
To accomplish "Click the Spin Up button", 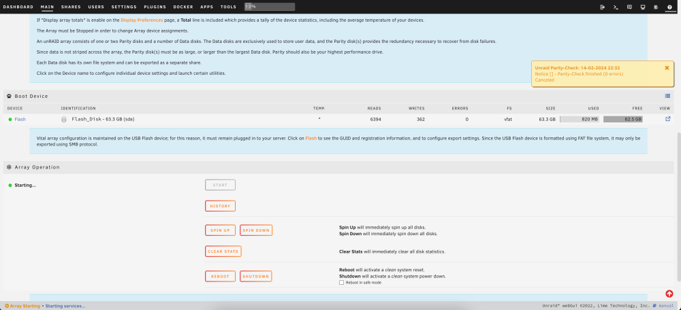I will [220, 230].
